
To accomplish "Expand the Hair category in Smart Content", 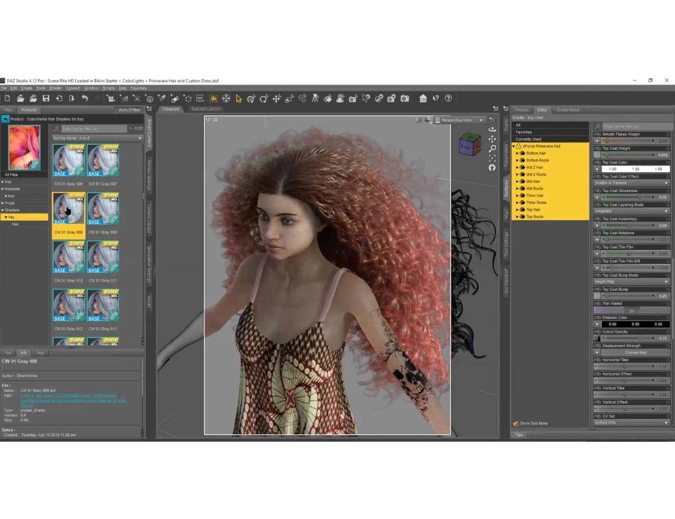I will coord(3,182).
